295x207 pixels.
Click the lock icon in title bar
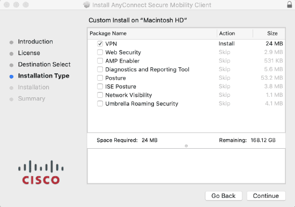[x=290, y=4]
